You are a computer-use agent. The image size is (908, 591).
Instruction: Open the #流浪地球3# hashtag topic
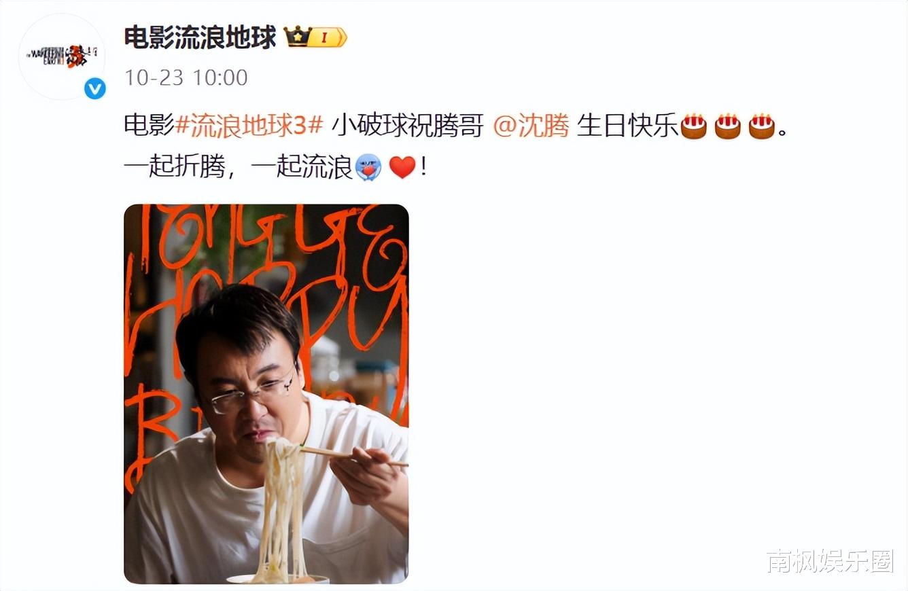point(249,126)
